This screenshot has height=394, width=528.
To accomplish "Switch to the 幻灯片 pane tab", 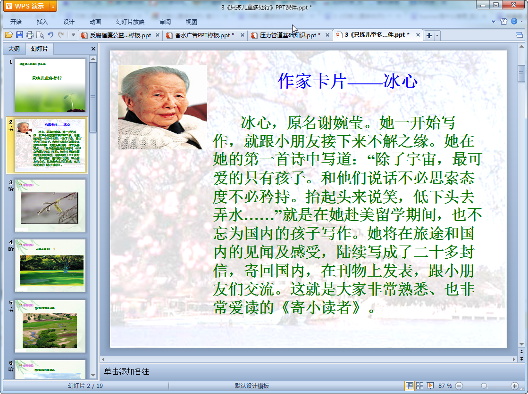I will pos(39,49).
